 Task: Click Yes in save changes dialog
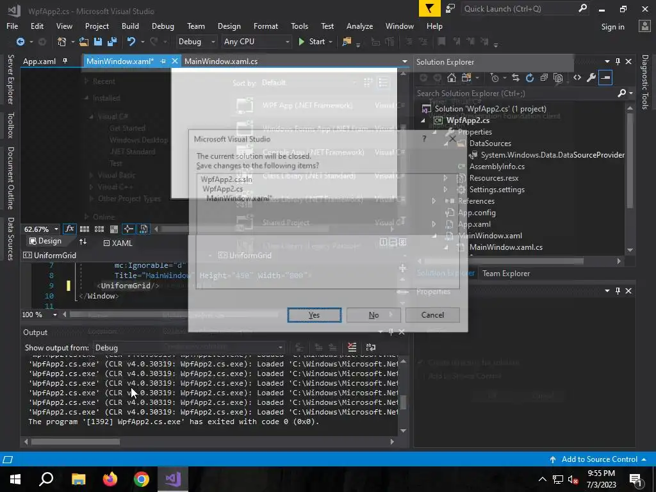click(314, 315)
